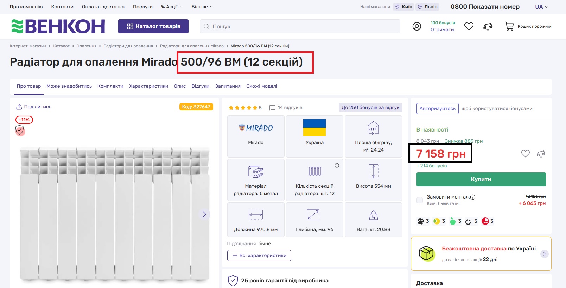566x288 pixels.
Task: Select the Львів store link
Action: [428, 7]
